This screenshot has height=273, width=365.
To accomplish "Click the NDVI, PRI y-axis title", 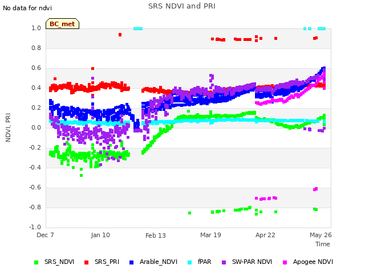I will [x=8, y=127].
